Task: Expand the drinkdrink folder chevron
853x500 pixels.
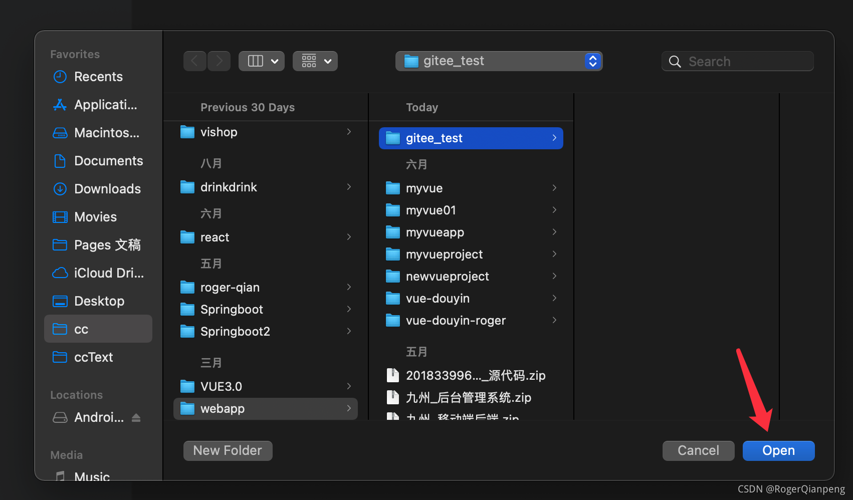Action: [x=349, y=187]
